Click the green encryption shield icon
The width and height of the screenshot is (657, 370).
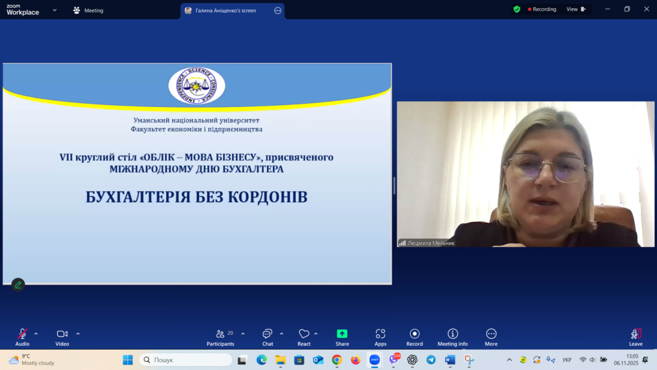pyautogui.click(x=517, y=9)
